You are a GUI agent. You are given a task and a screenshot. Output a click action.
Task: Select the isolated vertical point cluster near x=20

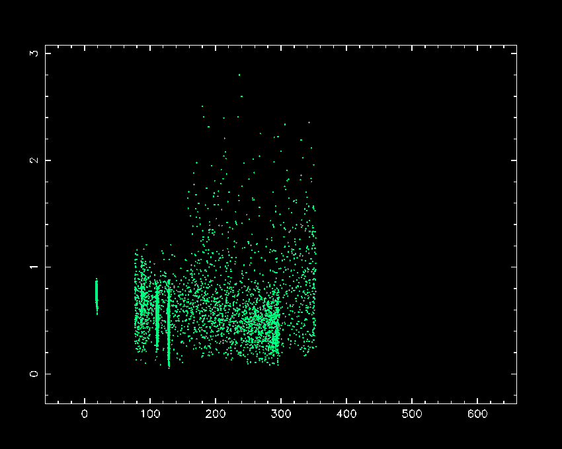coord(97,296)
